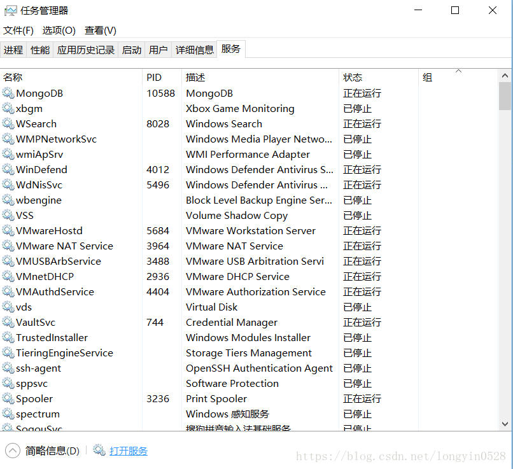Click the TieringEngineService gear icon
This screenshot has width=513, height=469.
tap(8, 353)
